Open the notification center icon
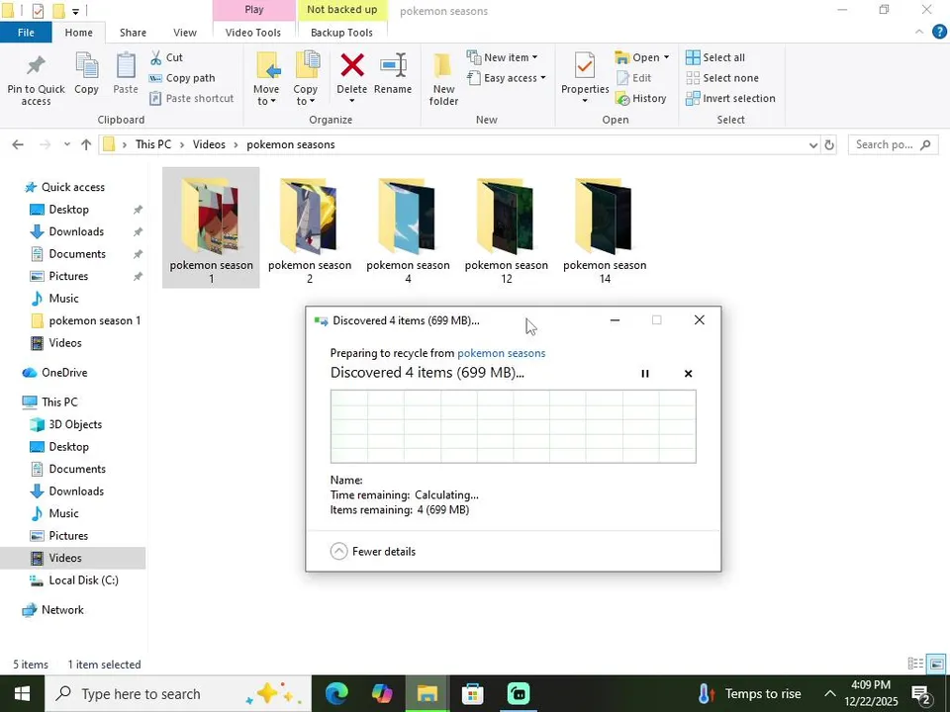 click(921, 694)
